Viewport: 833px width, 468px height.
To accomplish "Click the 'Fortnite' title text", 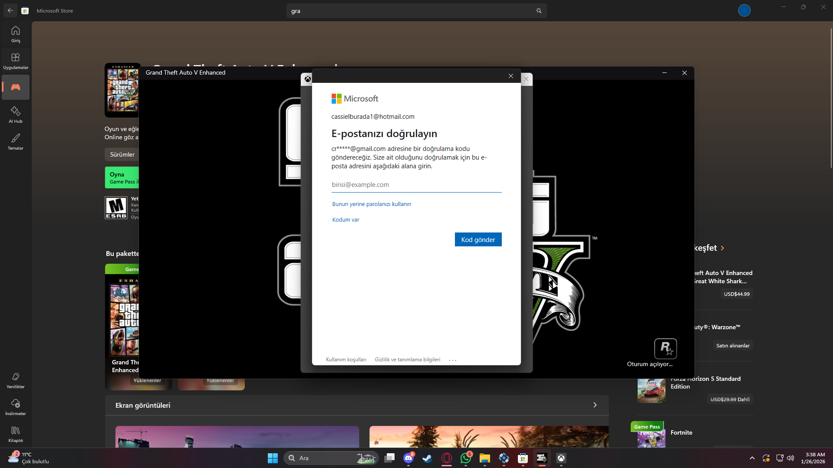I will 681,432.
